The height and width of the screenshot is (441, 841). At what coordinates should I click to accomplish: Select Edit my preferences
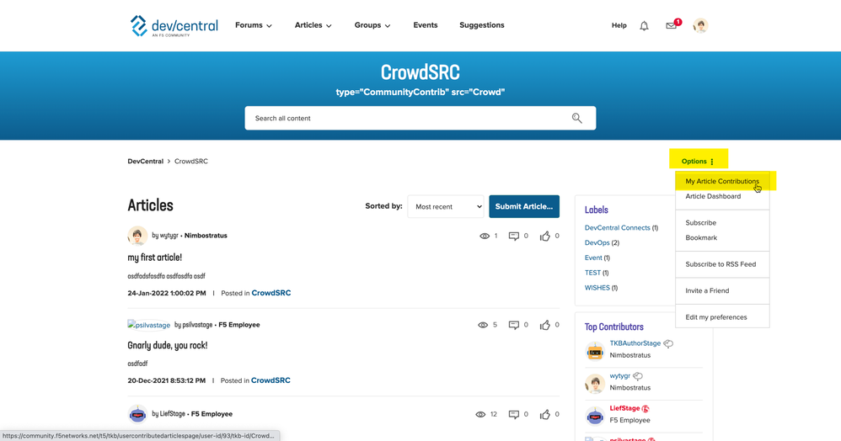tap(716, 317)
